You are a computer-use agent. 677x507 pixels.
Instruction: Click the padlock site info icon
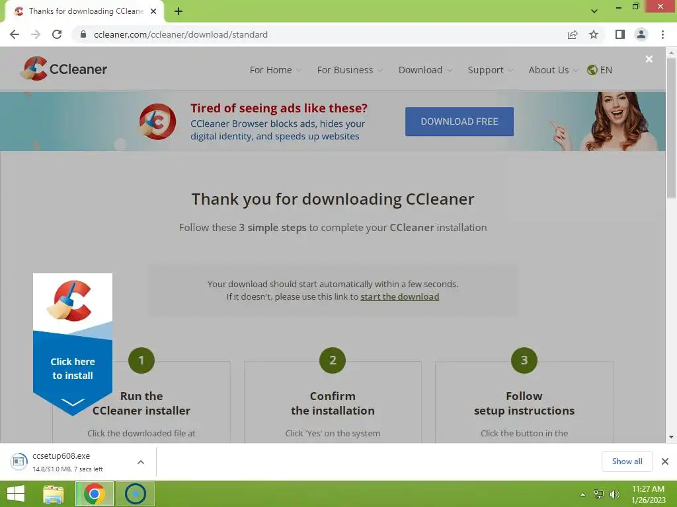tap(83, 34)
